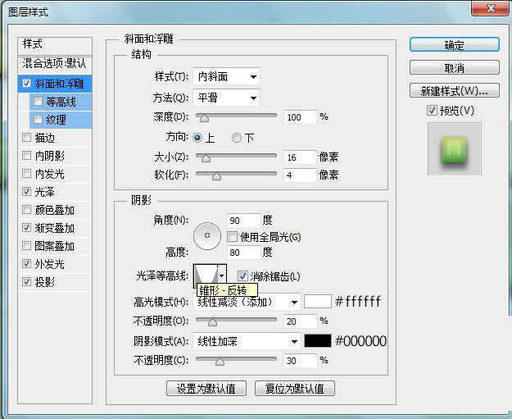The width and height of the screenshot is (512, 419).
Task: Click the 高度 value field 80
Action: point(243,253)
